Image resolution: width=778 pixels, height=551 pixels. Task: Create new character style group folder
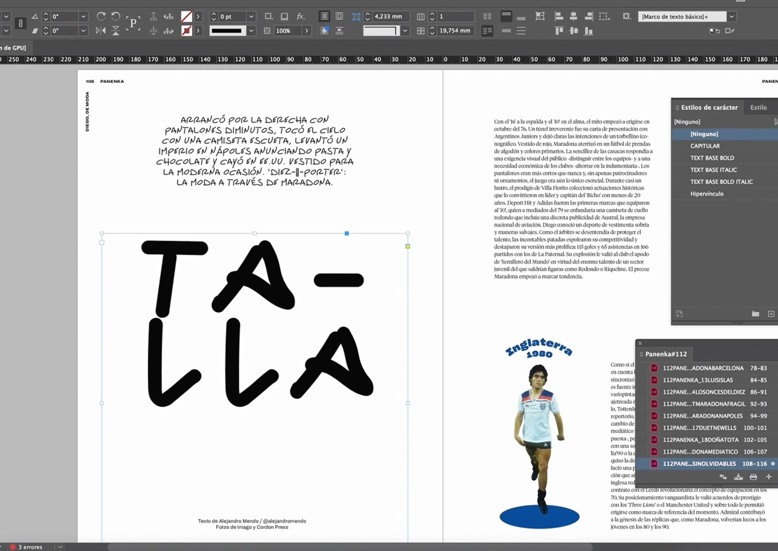[755, 314]
